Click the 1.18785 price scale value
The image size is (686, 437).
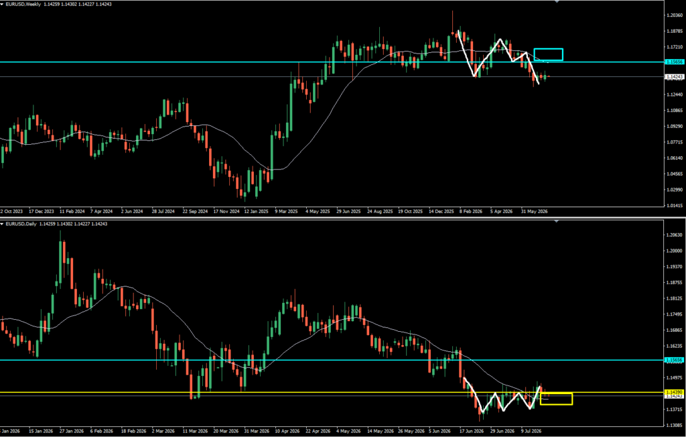click(x=674, y=31)
